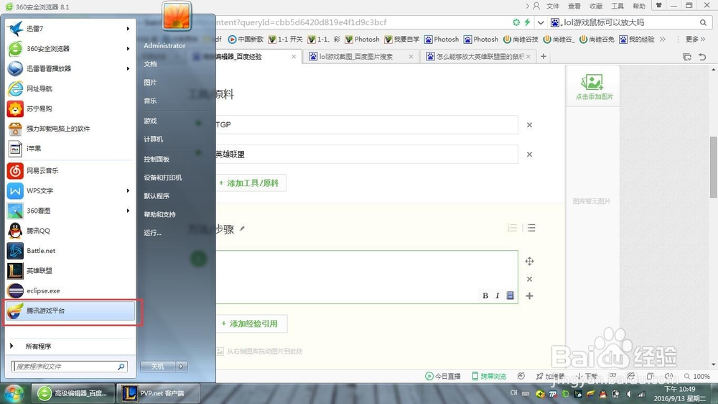Remove the 英雄联盟 tool entry
The image size is (718, 404).
tap(529, 155)
